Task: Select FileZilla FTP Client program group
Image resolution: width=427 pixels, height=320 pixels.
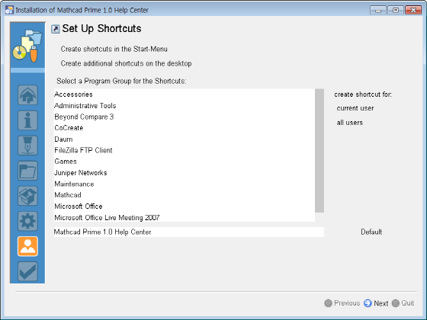Action: pyautogui.click(x=185, y=150)
